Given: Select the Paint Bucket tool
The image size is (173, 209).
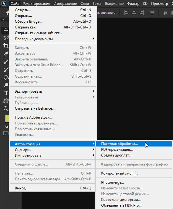Looking at the screenshot, I should (x=6, y=77).
